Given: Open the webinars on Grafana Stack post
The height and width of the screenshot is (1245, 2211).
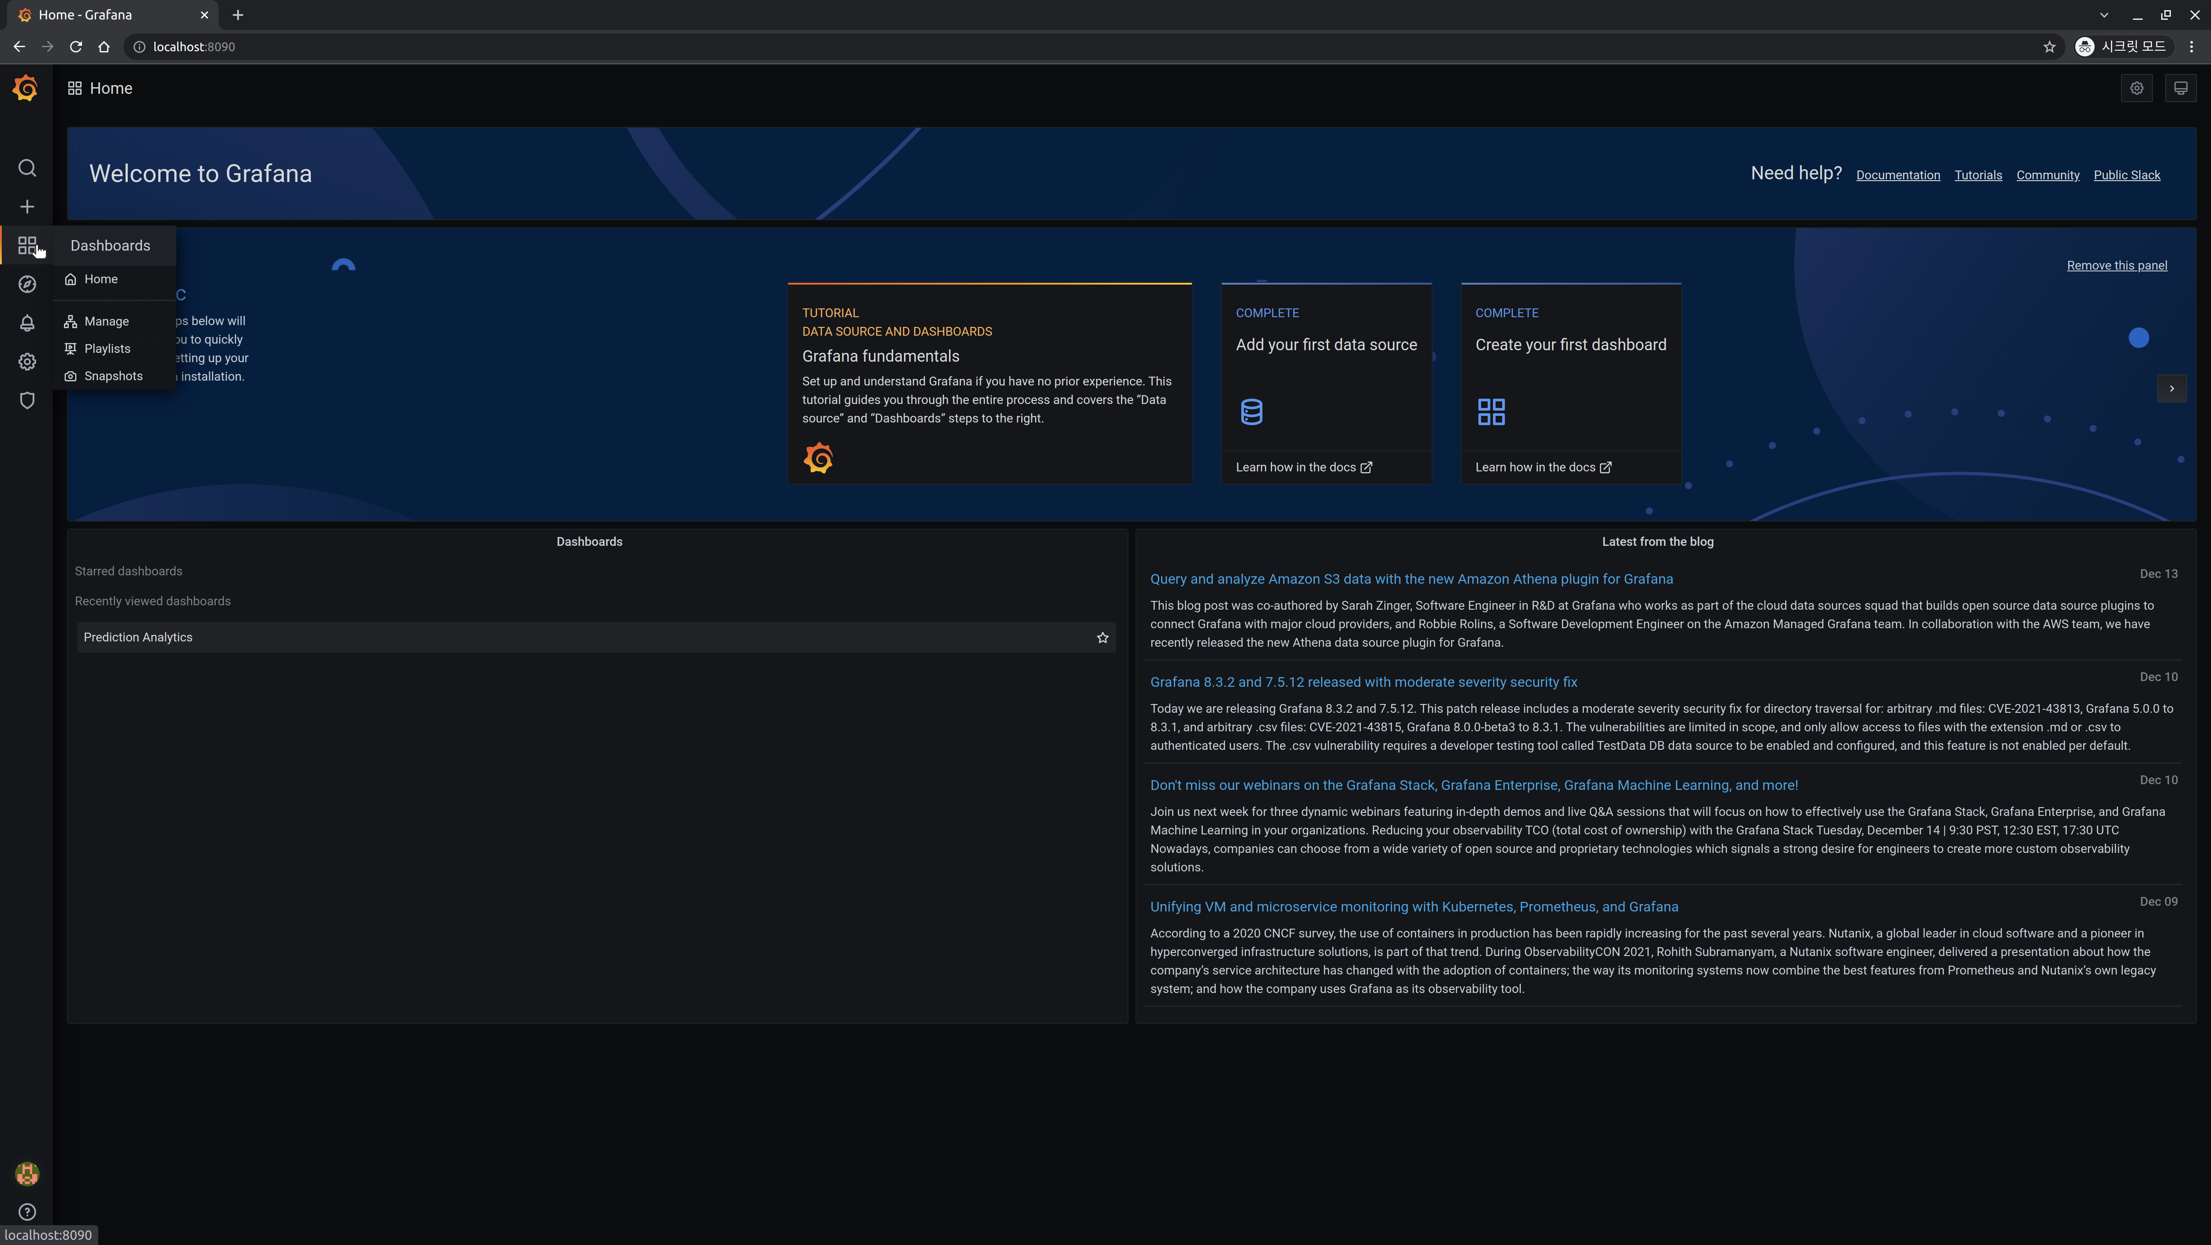Looking at the screenshot, I should coord(1473,785).
